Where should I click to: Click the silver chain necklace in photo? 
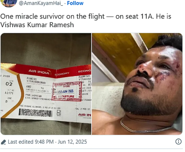tap(146, 128)
